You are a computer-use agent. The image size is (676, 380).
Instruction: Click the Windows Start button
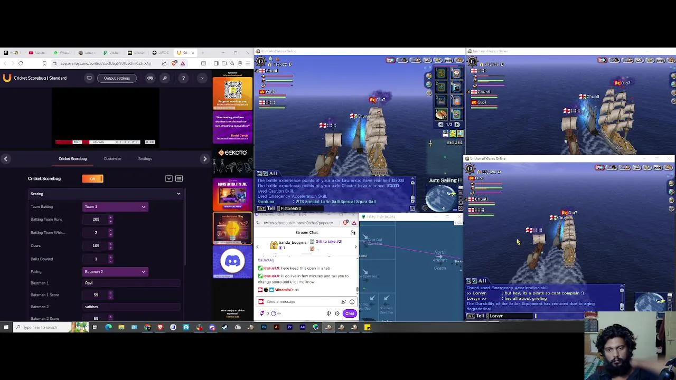click(x=6, y=327)
